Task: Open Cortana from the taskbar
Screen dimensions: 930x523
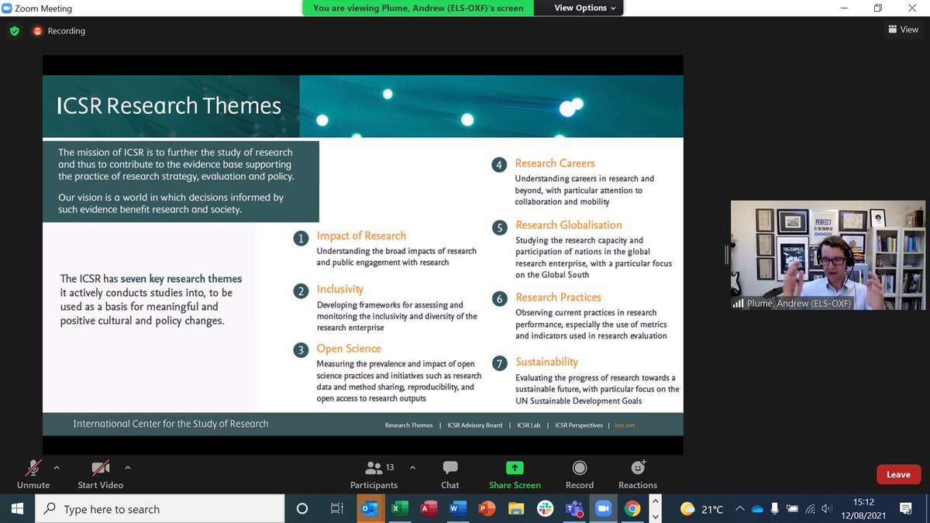Action: (302, 509)
